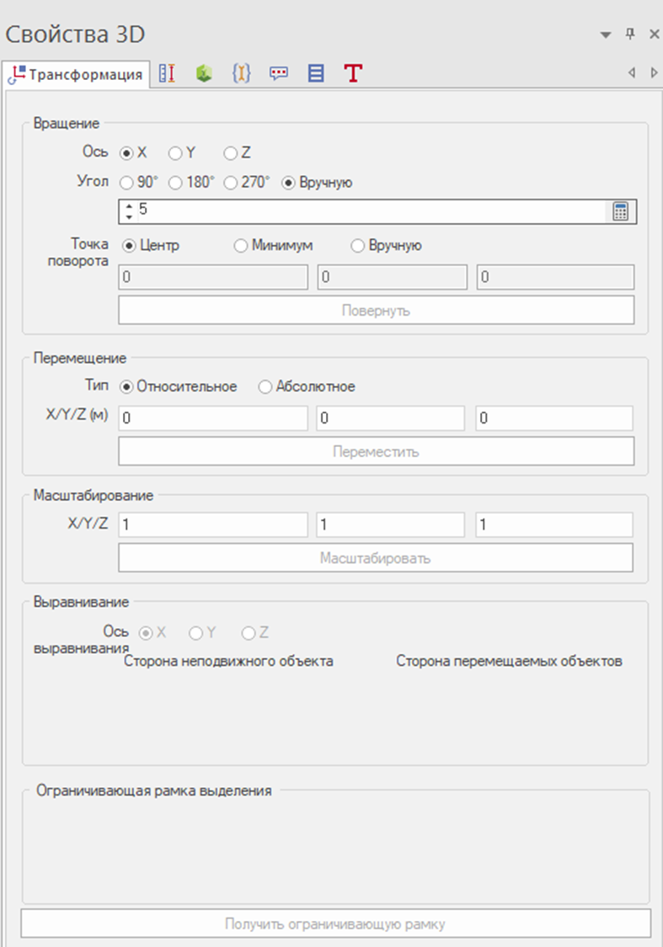
Task: Open the red T text tab
Action: pyautogui.click(x=353, y=73)
